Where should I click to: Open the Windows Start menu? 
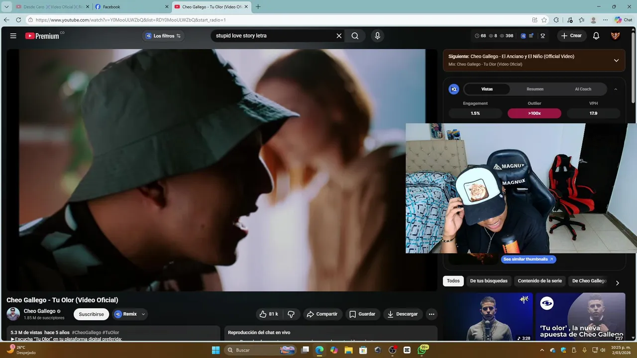pos(215,350)
